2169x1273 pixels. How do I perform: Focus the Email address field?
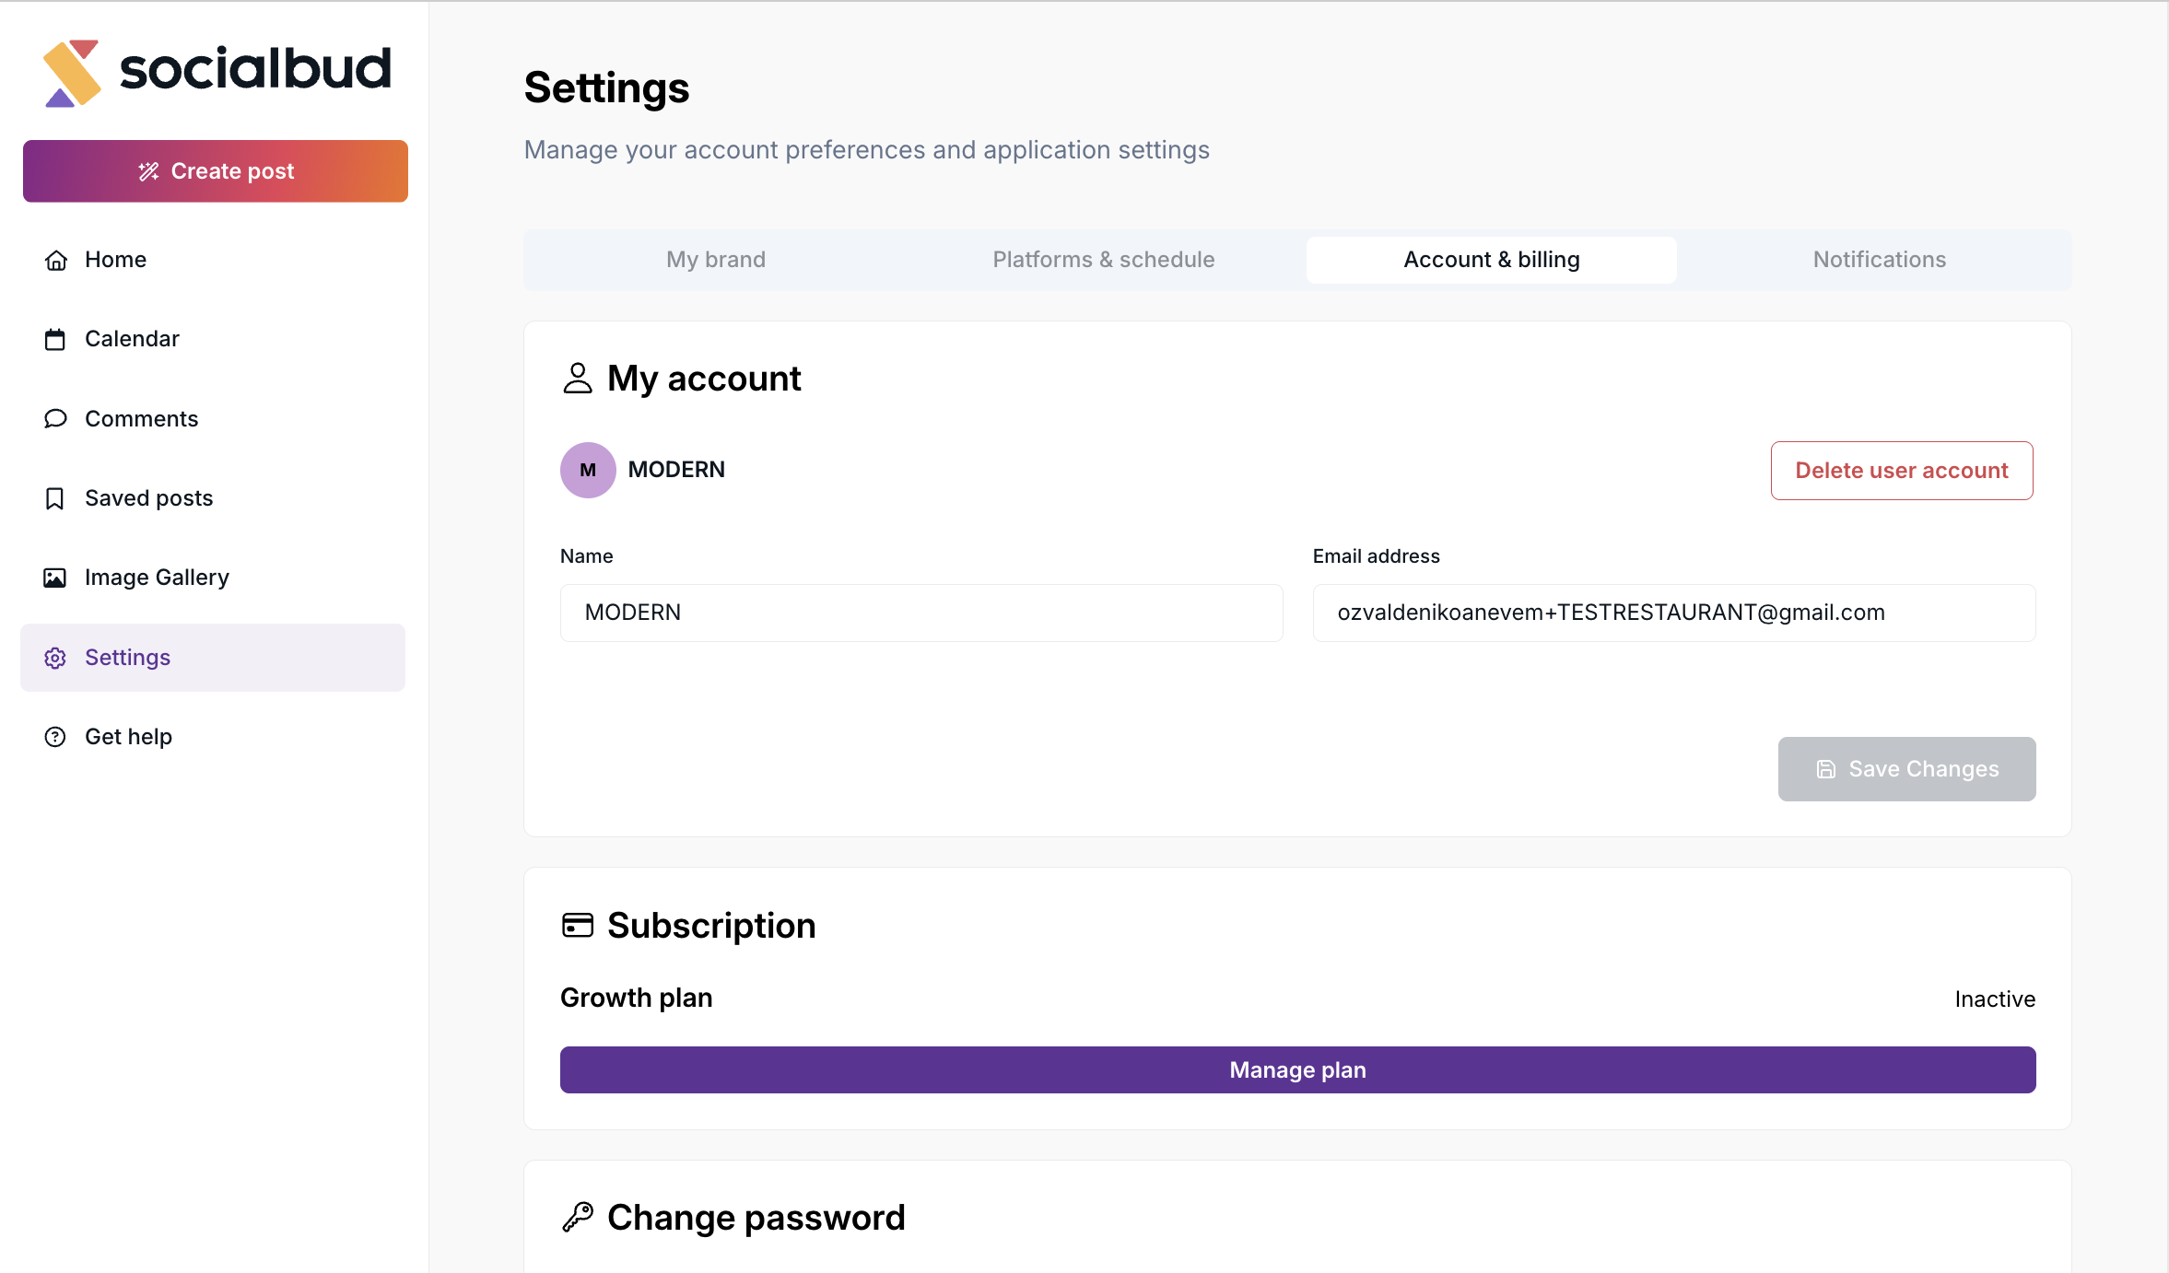(1673, 613)
